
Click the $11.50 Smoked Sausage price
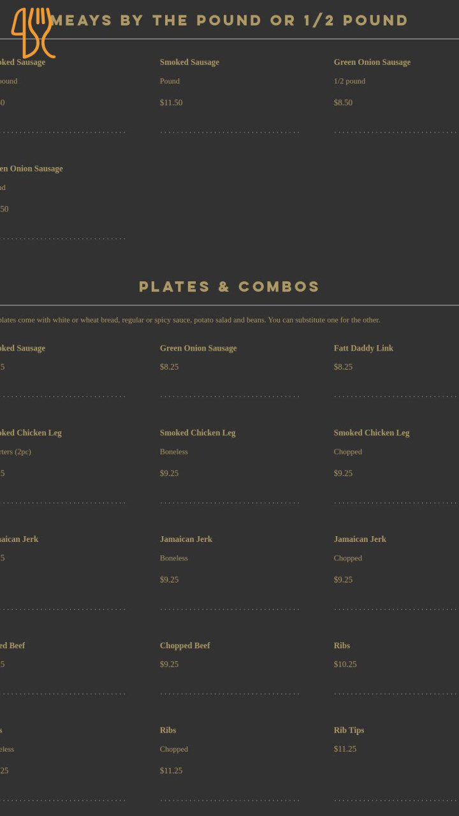pyautogui.click(x=171, y=103)
